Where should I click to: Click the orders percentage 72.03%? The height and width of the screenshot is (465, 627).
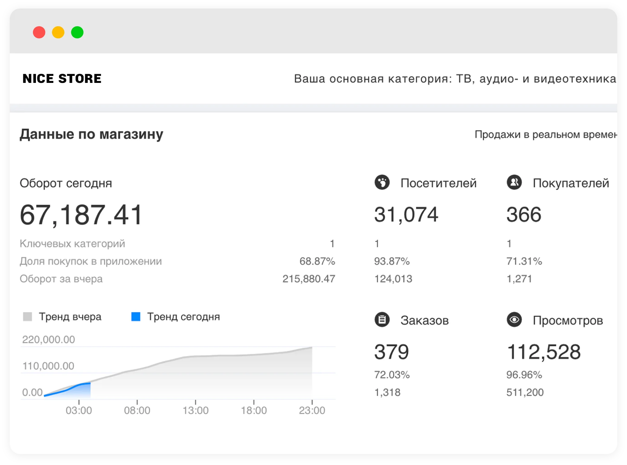[392, 374]
